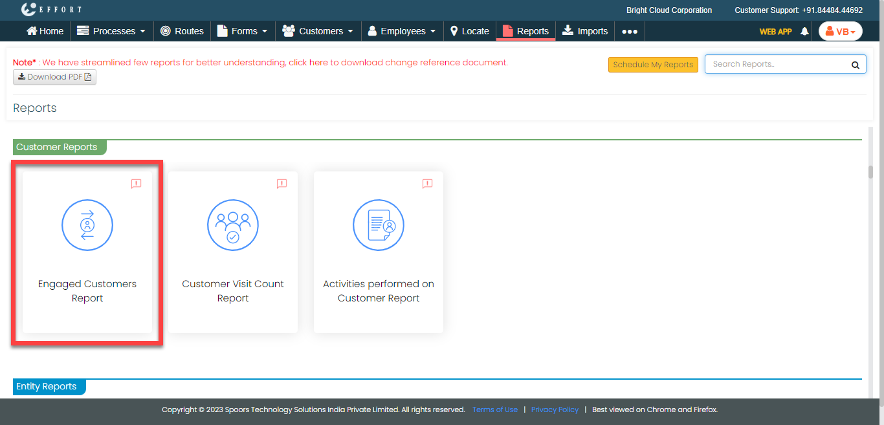
Task: Expand the Processes dropdown menu
Action: pos(111,31)
